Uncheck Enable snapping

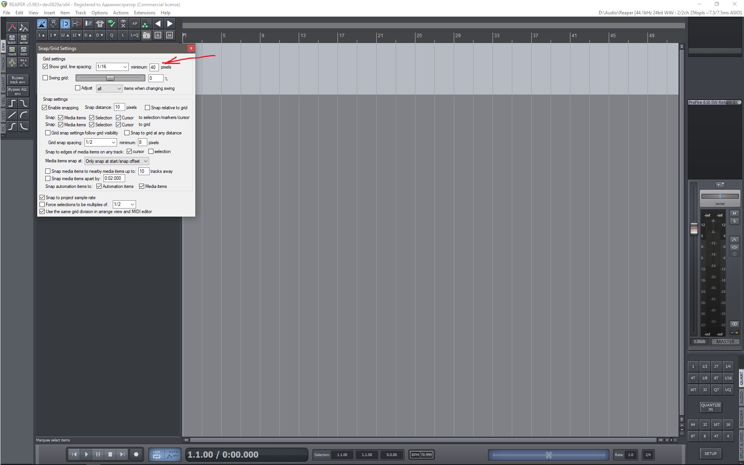click(x=45, y=108)
